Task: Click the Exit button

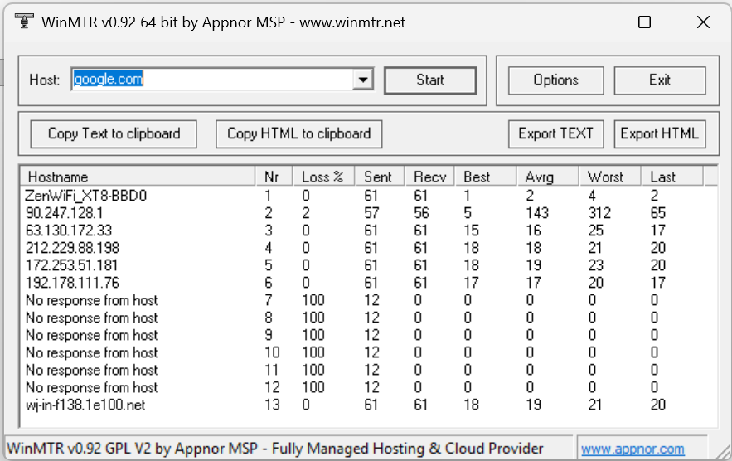Action: pos(660,80)
